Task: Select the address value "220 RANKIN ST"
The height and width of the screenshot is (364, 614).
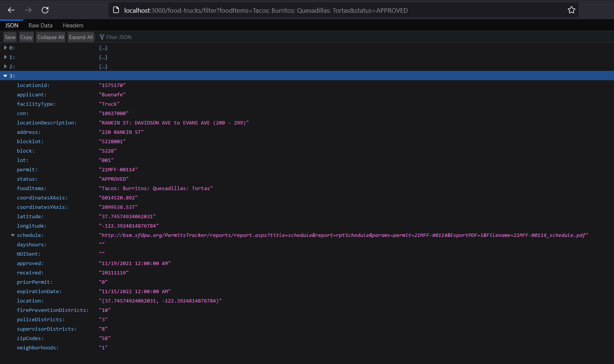Action: [121, 132]
